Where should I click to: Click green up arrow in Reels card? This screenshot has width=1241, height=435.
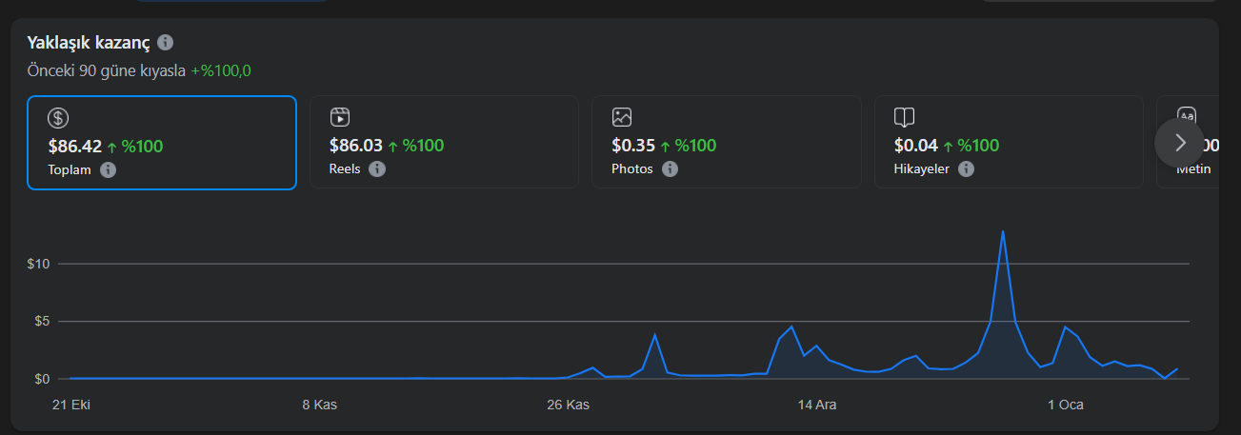click(392, 146)
